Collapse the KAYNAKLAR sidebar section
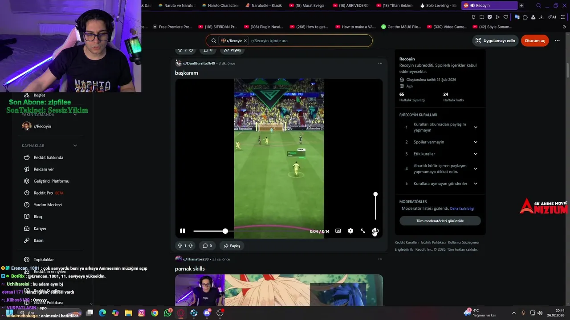This screenshot has height=320, width=570. [x=75, y=146]
